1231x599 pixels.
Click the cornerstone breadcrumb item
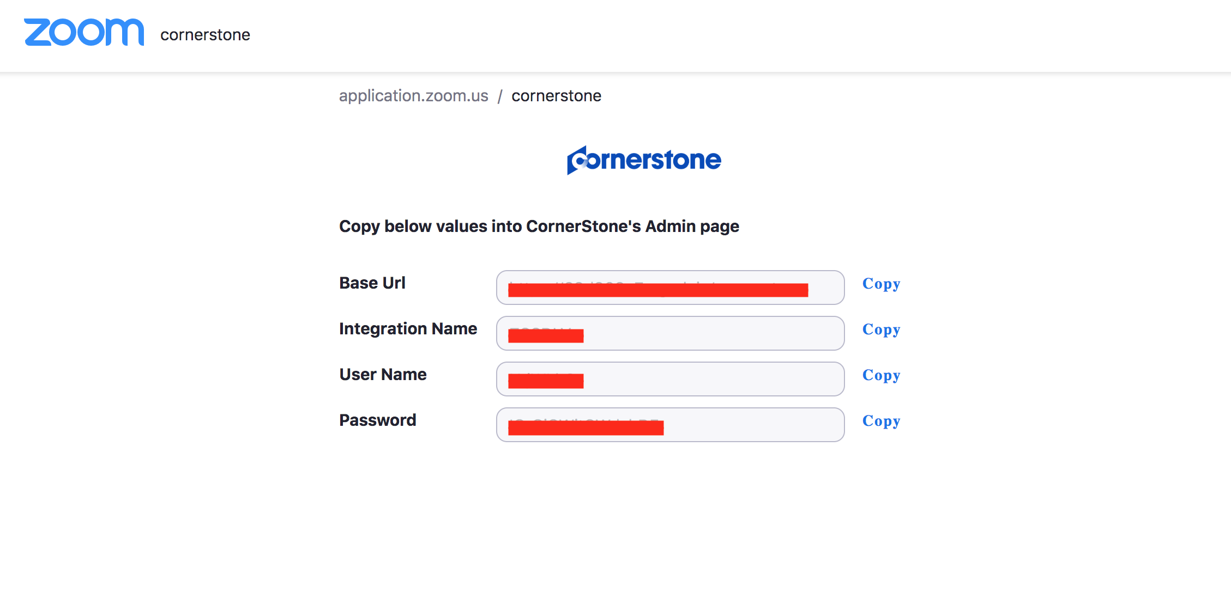pos(557,96)
